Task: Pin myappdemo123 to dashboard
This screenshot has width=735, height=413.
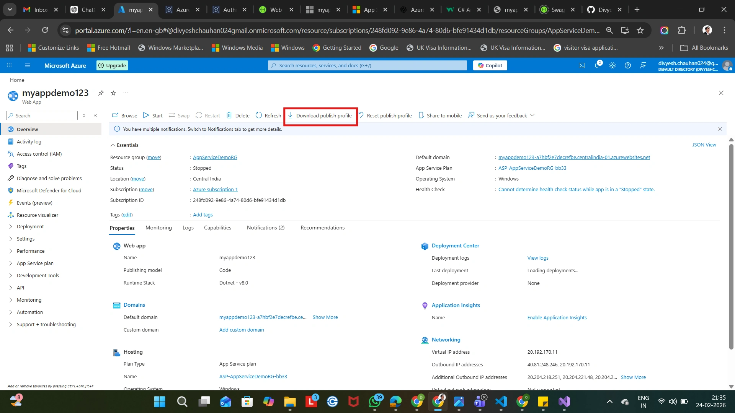Action: pos(101,93)
